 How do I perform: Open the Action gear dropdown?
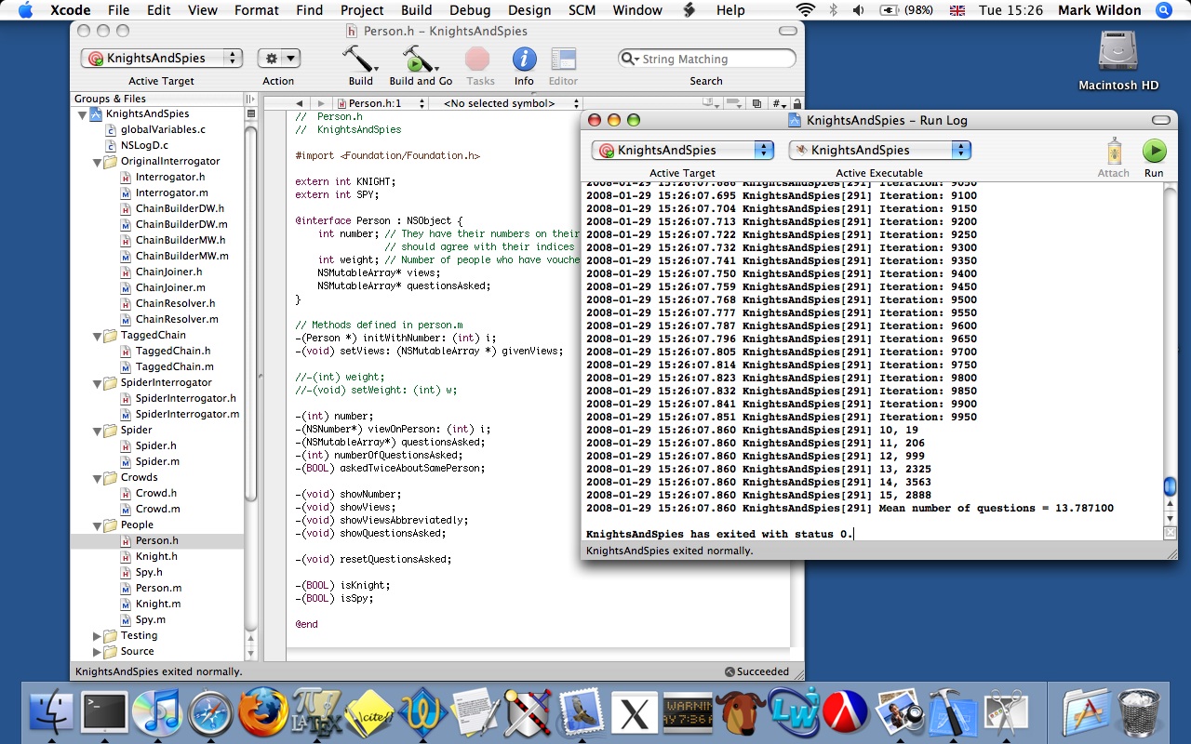click(278, 59)
